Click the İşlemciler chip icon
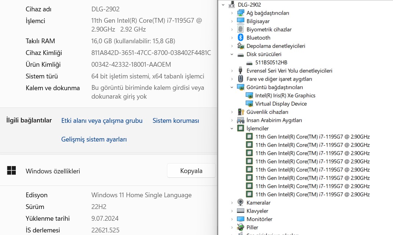393x235 pixels. [241, 128]
